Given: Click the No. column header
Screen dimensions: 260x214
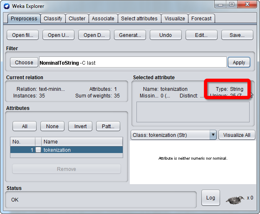Looking at the screenshot, I should coord(22,141).
